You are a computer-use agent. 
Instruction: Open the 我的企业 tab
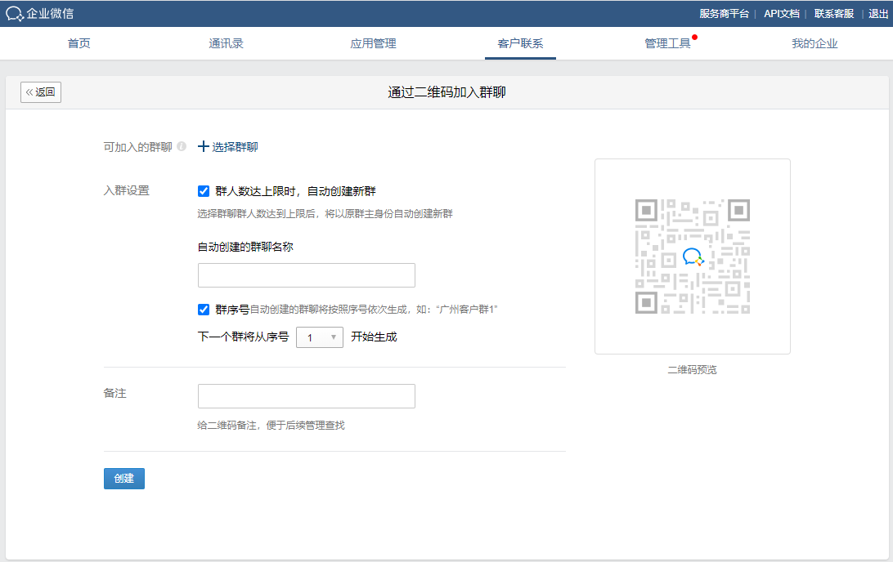[814, 43]
